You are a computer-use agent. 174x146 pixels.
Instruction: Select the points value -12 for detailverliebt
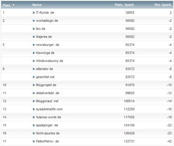point(169,93)
